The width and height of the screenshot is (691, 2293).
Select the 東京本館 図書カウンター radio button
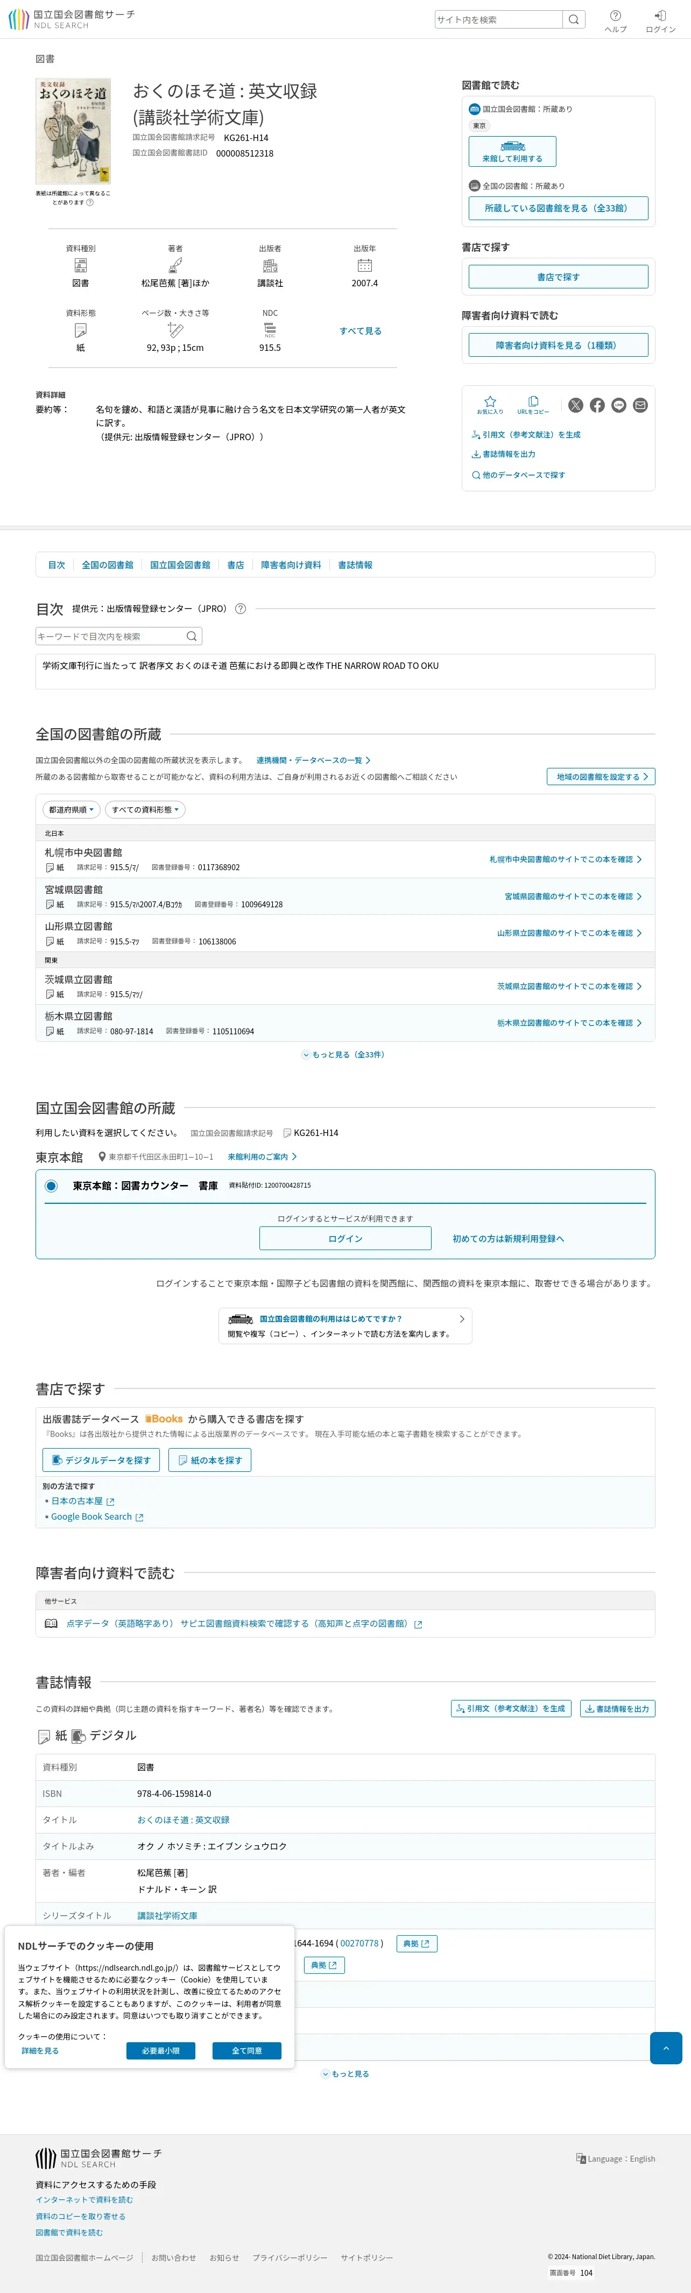coord(51,1186)
